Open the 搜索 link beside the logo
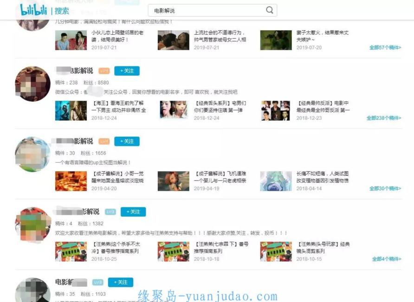Viewport: 414px width, 302px height. click(x=62, y=11)
